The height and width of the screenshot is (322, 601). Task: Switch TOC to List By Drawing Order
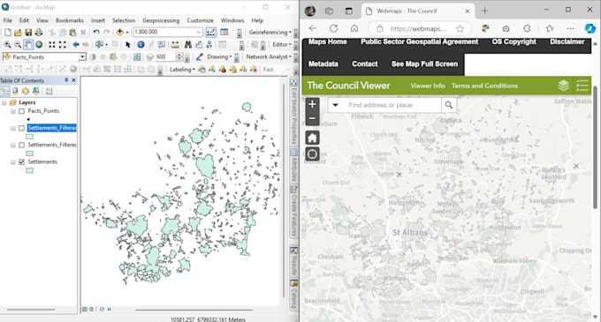click(x=5, y=91)
